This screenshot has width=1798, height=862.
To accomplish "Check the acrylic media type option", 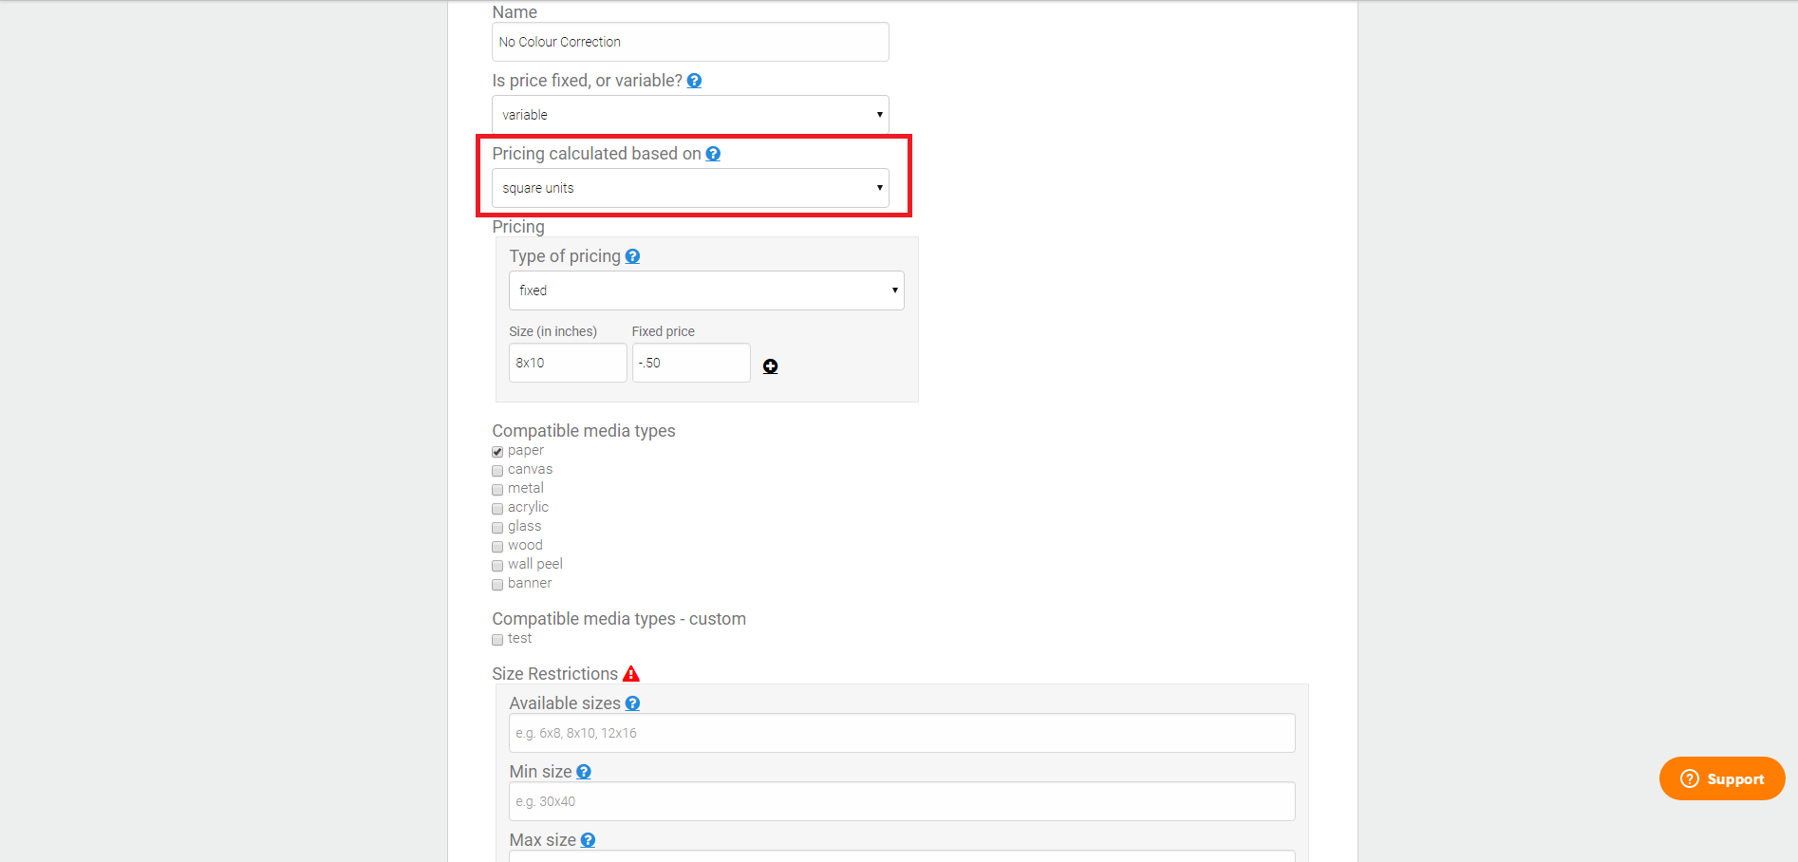I will [x=497, y=509].
